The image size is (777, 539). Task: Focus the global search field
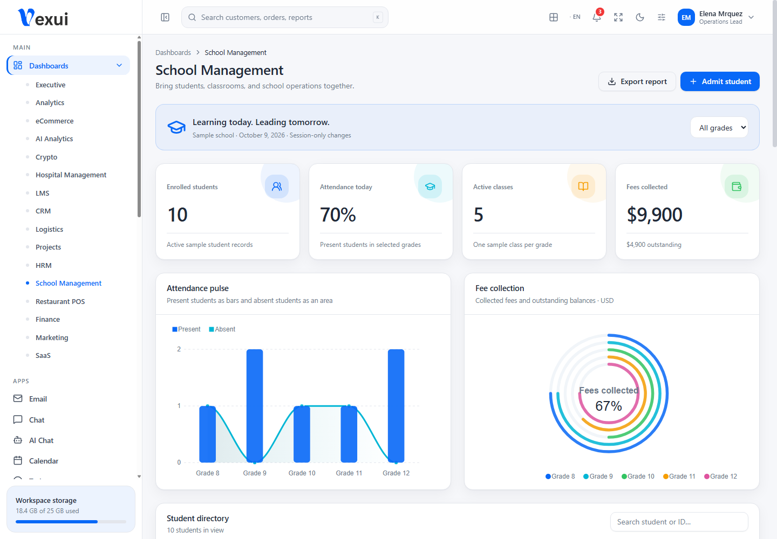point(285,17)
